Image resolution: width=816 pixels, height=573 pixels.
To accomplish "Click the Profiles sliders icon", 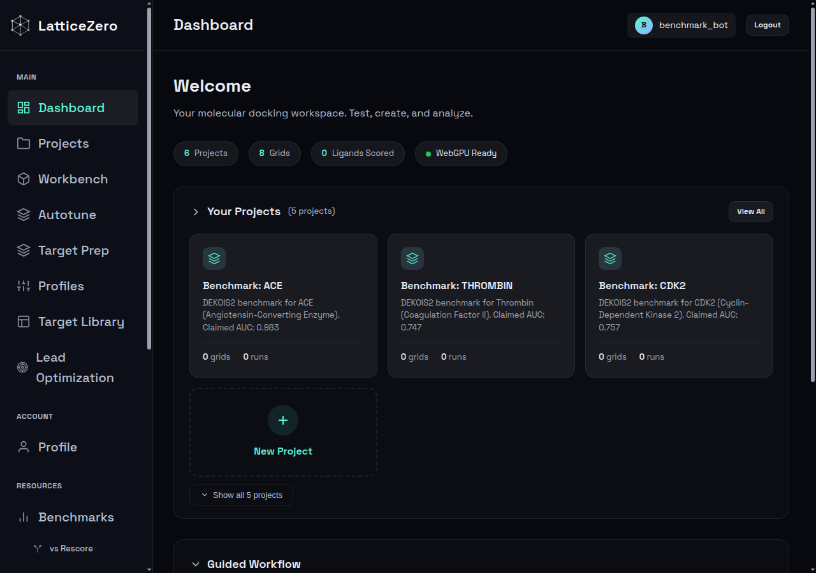I will 24,286.
